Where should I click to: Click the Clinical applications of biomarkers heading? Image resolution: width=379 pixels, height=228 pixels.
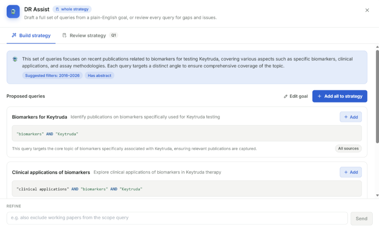click(x=51, y=172)
